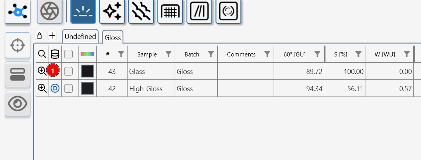The image size is (421, 160).
Task: Select the grid mesh pattern icon
Action: 170,11
